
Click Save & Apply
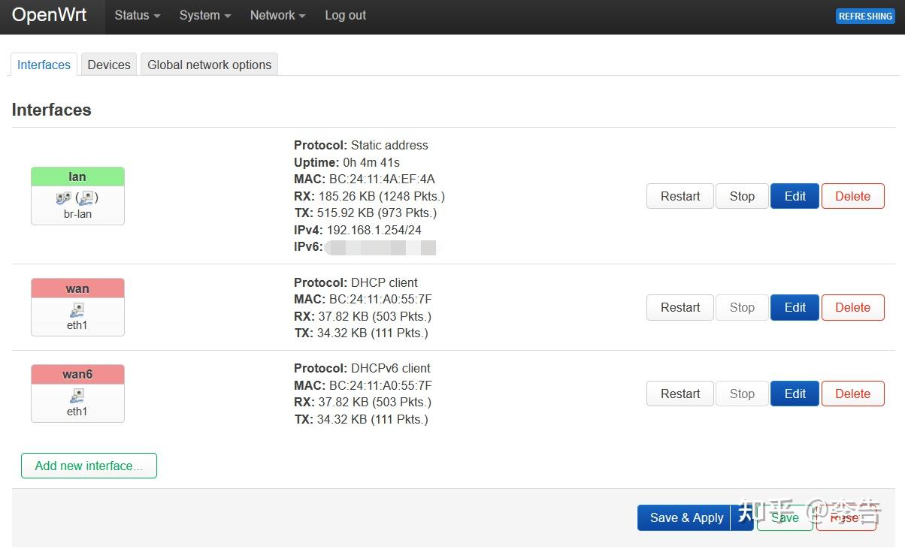coord(686,517)
